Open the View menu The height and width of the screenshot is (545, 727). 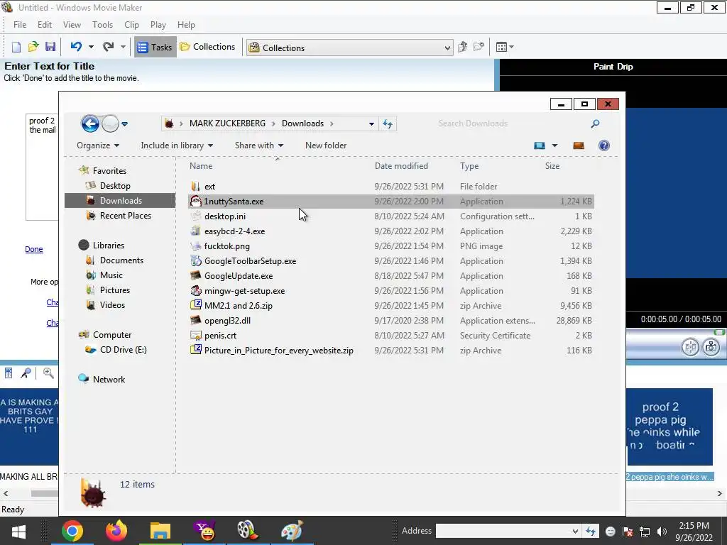tap(72, 25)
